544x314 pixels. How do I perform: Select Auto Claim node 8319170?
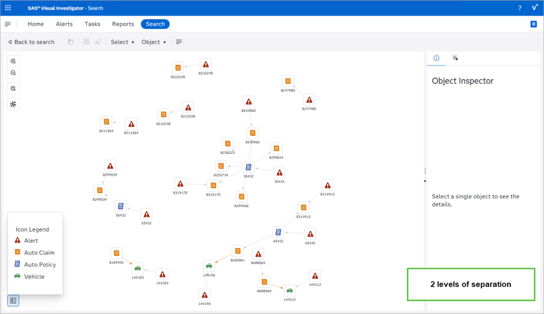click(213, 185)
